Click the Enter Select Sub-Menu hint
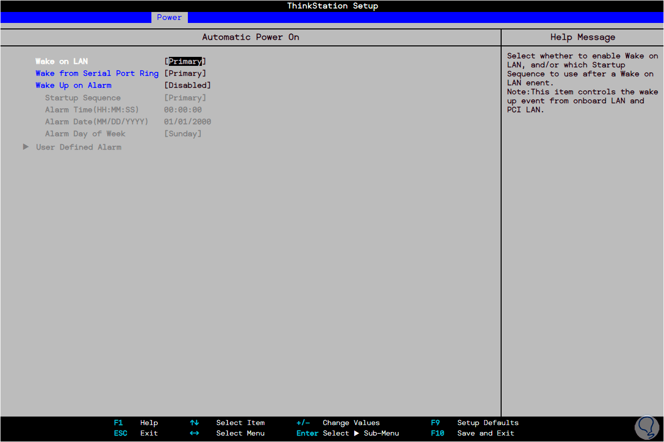Screen dimensions: 664x442 (x=348, y=434)
